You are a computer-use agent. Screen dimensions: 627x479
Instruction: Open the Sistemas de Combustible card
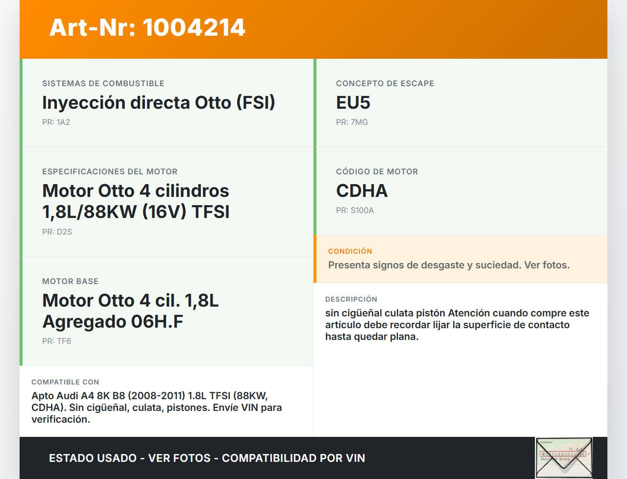coord(103,83)
